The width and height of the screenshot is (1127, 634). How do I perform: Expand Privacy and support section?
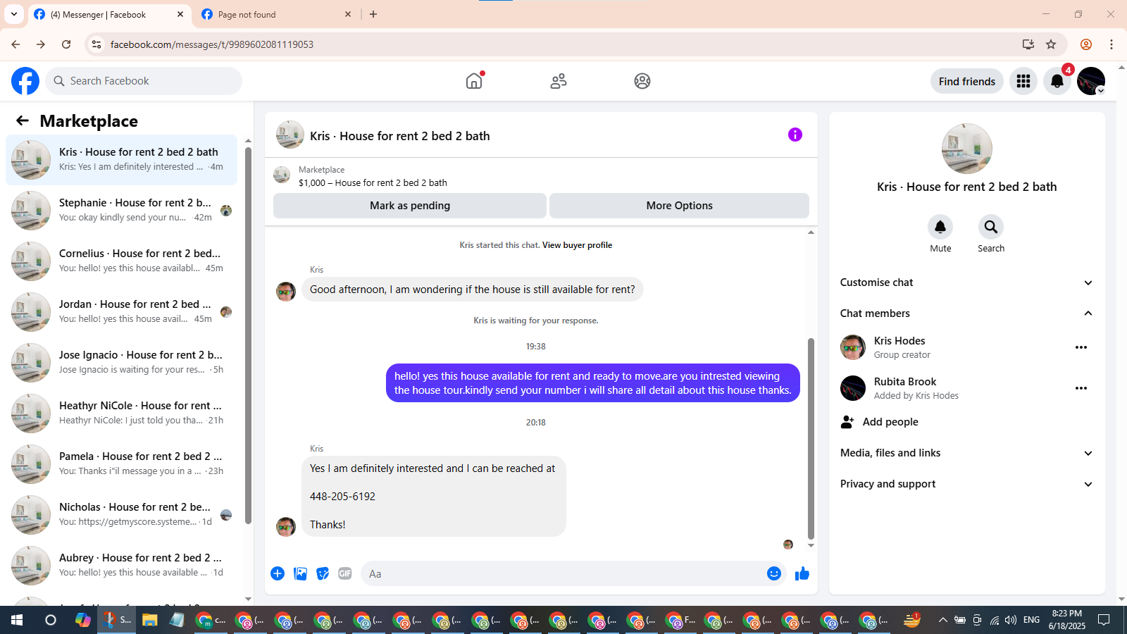point(966,484)
